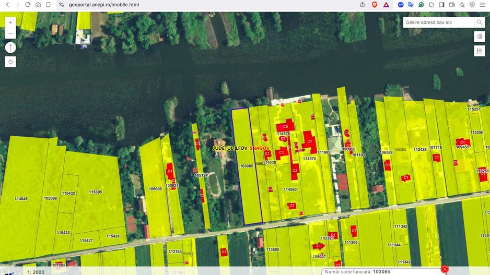This screenshot has width=490, height=275.
Task: Select parcel 115432
Action: pos(68,193)
